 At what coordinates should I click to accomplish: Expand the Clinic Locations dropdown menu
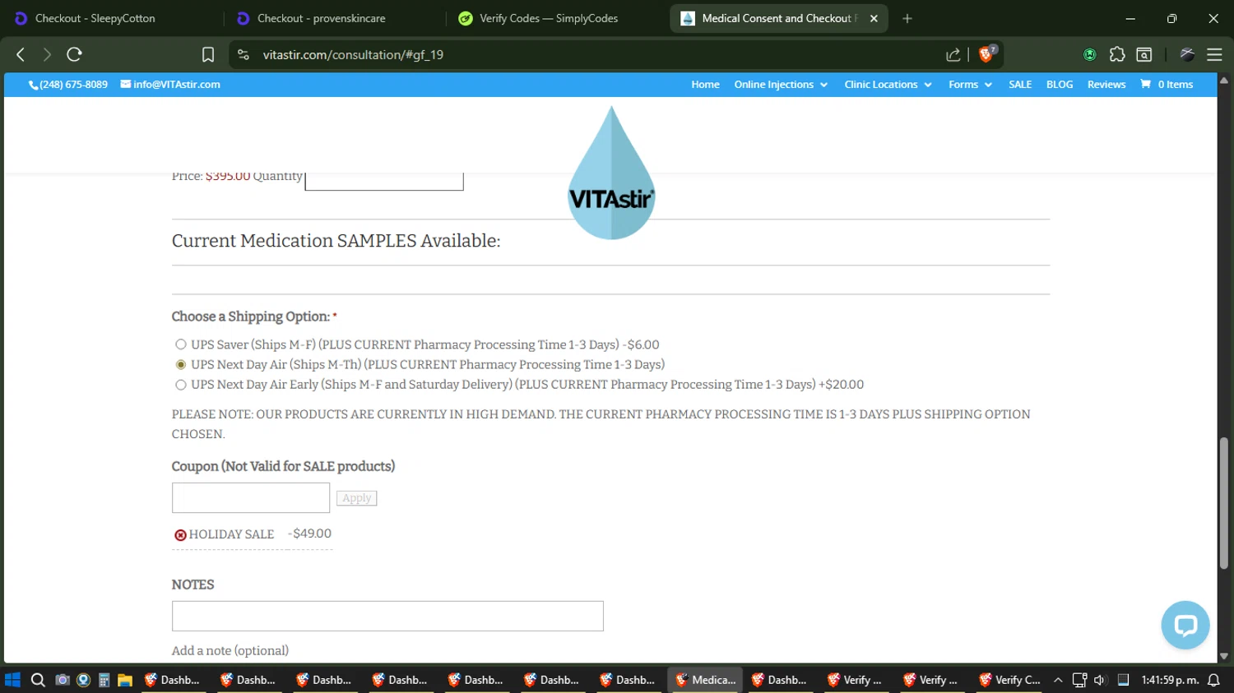coord(888,85)
